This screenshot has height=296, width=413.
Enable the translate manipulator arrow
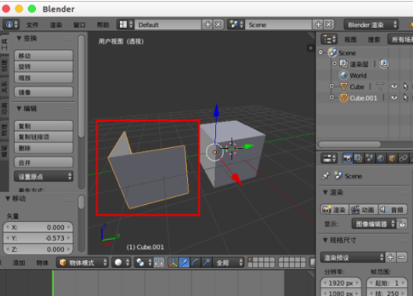pos(184,263)
